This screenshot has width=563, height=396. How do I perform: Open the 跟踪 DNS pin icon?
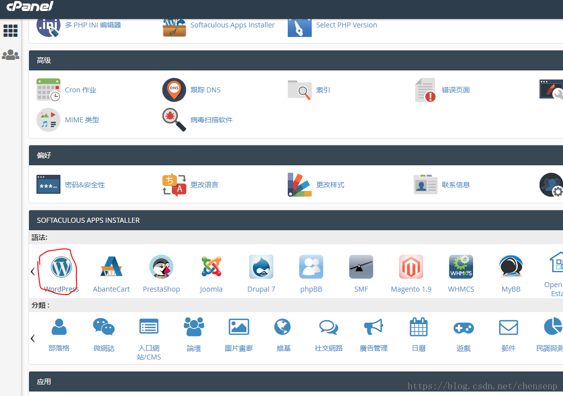[x=174, y=90]
